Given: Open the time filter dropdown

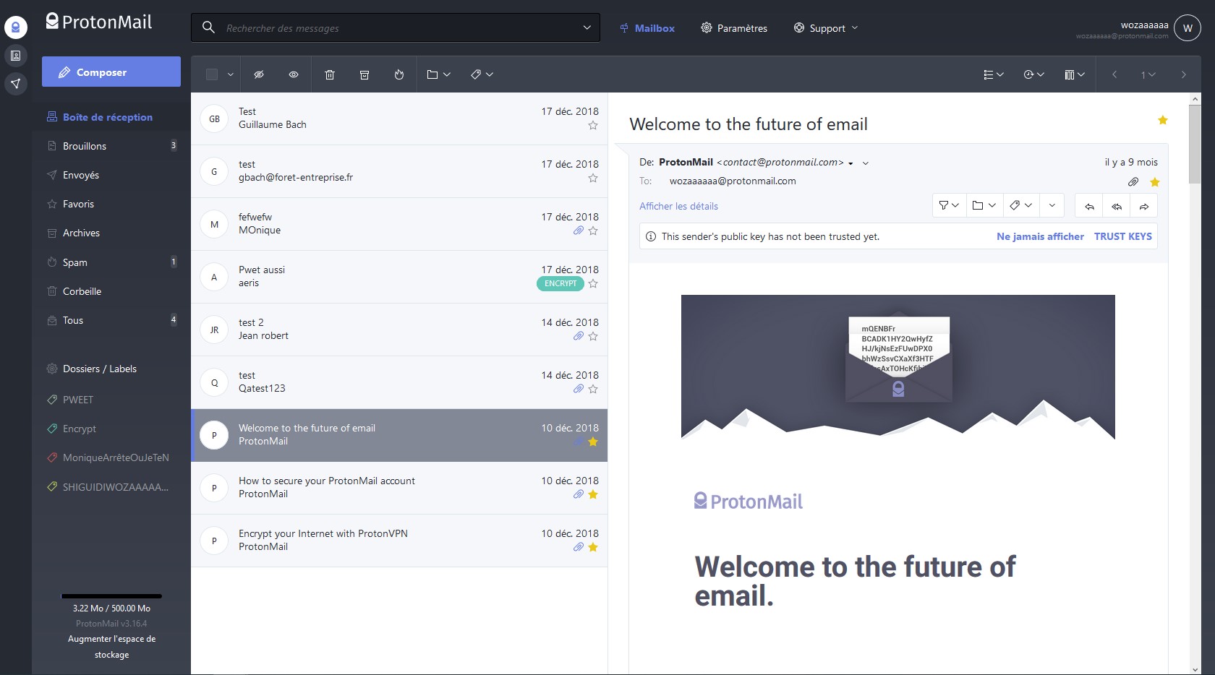Looking at the screenshot, I should (x=1034, y=74).
